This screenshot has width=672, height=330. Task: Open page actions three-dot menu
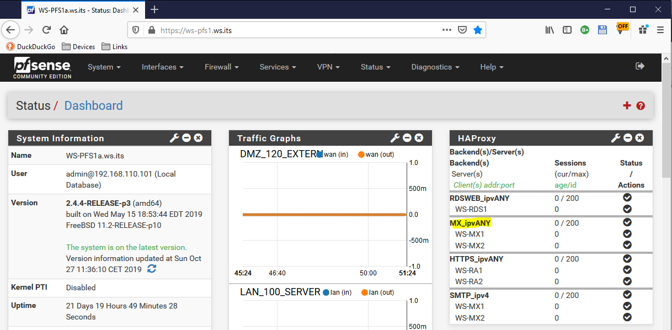(x=447, y=30)
